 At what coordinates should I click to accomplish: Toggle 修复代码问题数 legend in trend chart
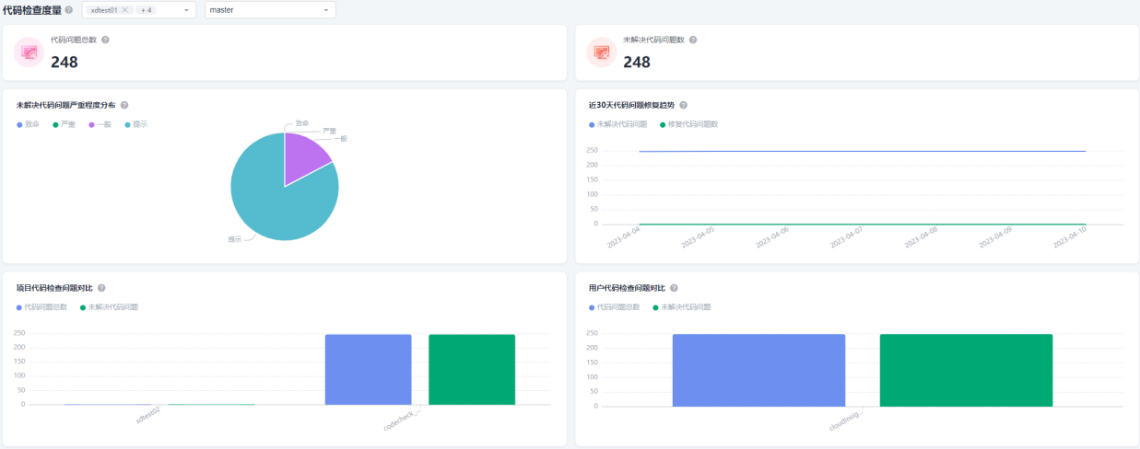[x=688, y=123]
